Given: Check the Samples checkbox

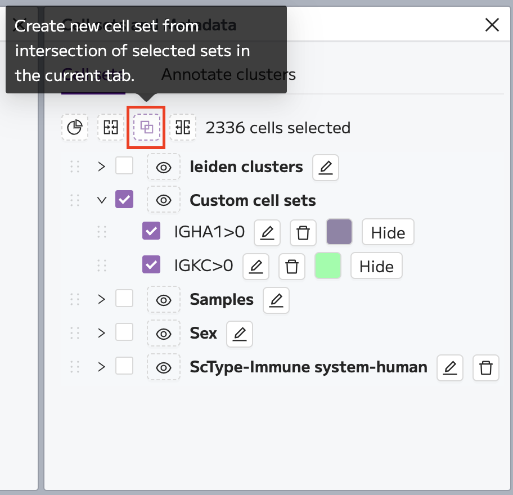Looking at the screenshot, I should (124, 298).
